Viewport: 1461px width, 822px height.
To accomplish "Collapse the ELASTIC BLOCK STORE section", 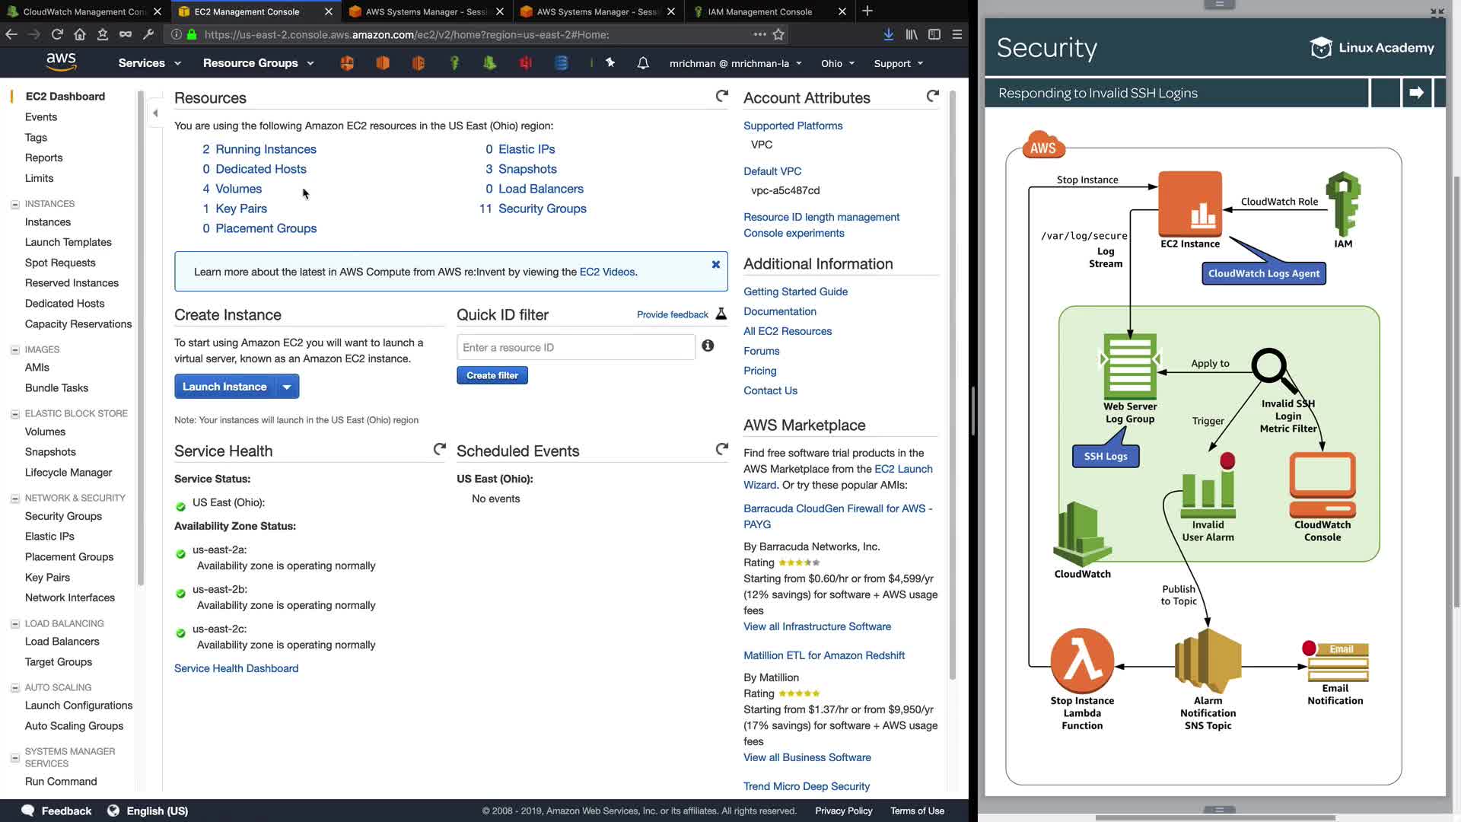I will (14, 414).
